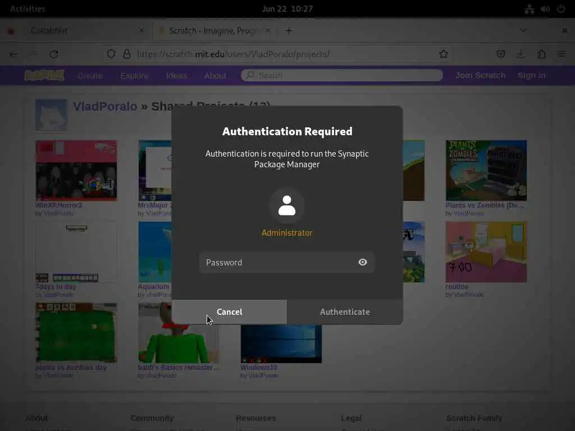Click the Sign in link
575x431 pixels.
[x=531, y=75]
